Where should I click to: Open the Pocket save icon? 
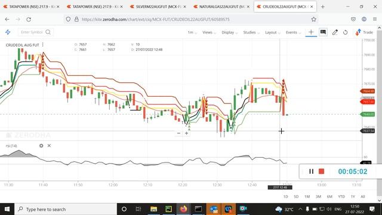click(353, 19)
